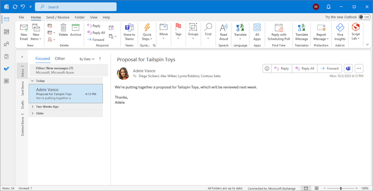The image size is (373, 191).
Task: Click Forward button in message header
Action: (329, 68)
